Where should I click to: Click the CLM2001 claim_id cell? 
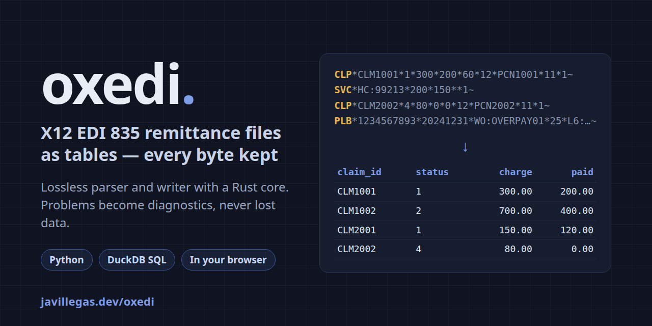click(x=357, y=230)
